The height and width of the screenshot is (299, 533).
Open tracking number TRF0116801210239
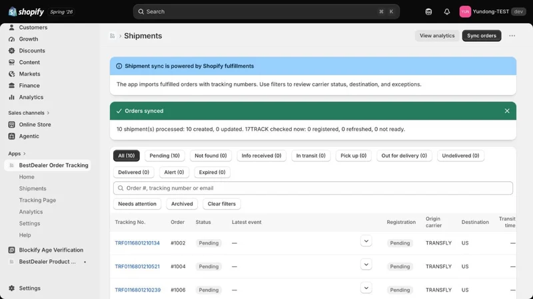(138, 290)
